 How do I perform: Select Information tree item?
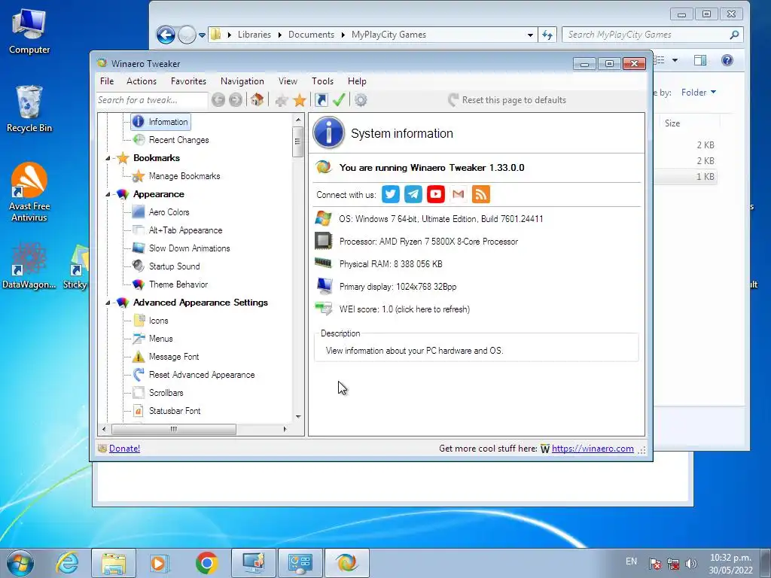tap(160, 122)
